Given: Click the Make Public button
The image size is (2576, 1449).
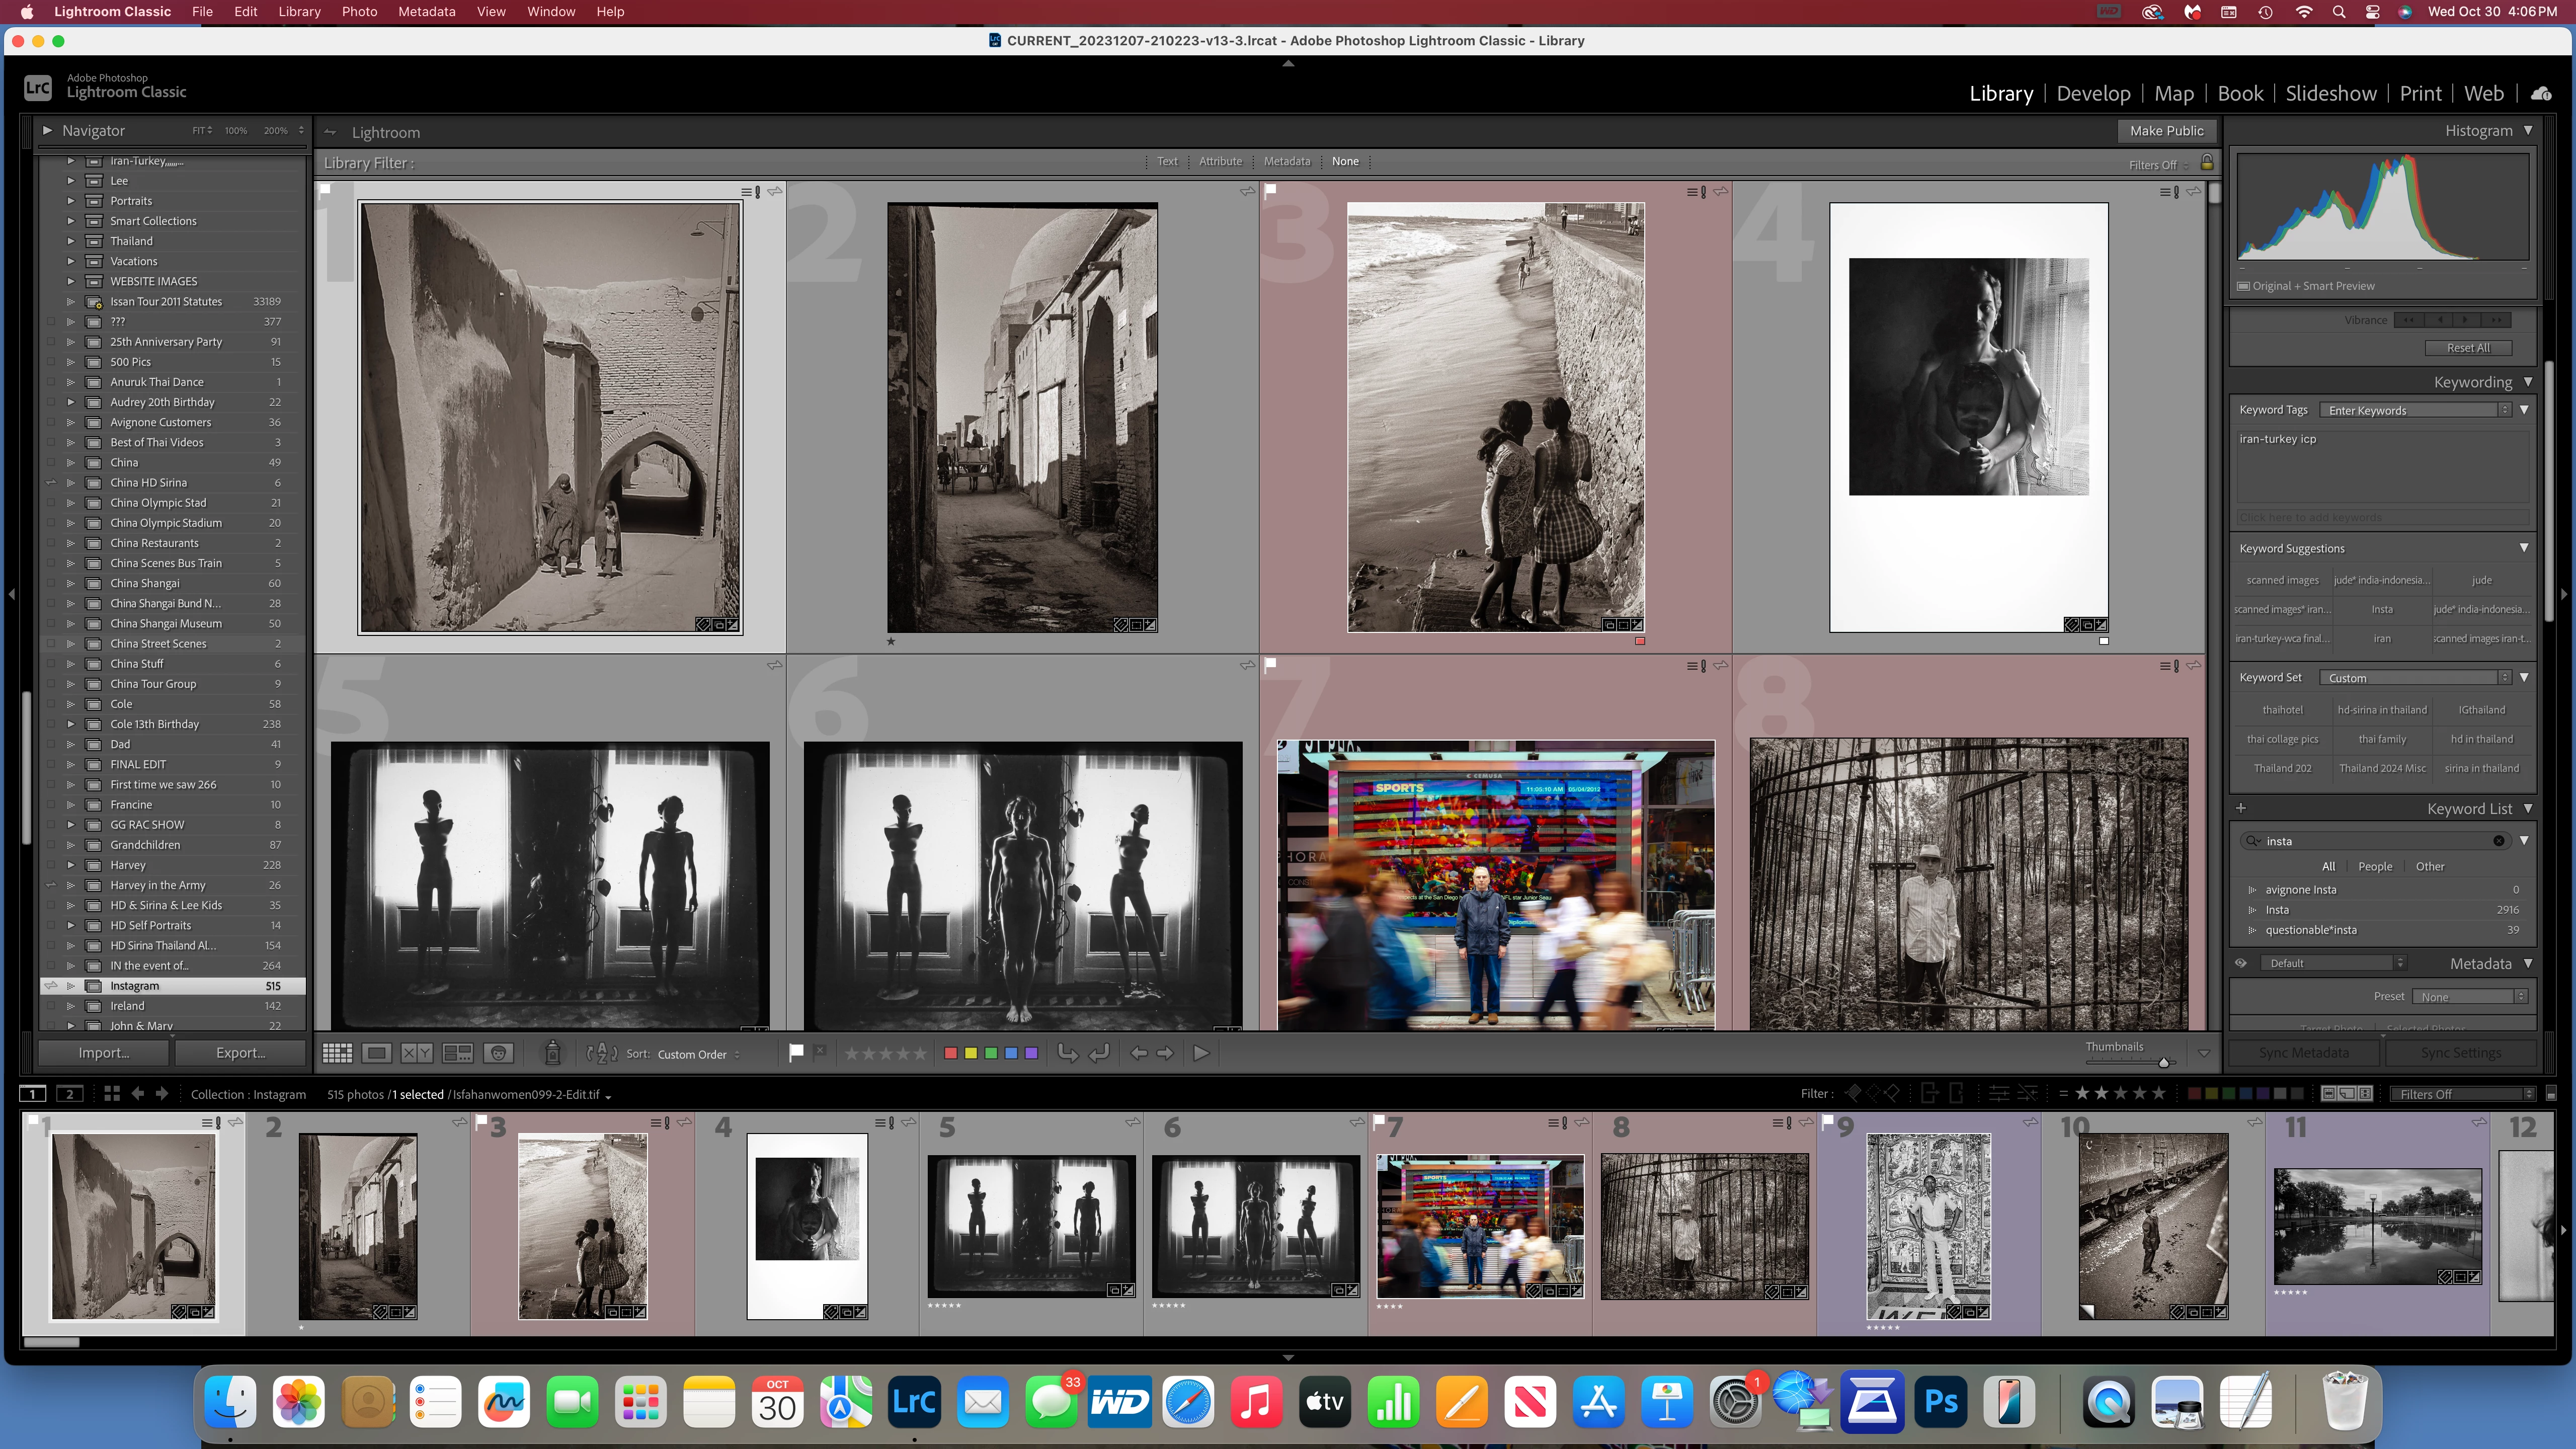Looking at the screenshot, I should coord(2166,131).
